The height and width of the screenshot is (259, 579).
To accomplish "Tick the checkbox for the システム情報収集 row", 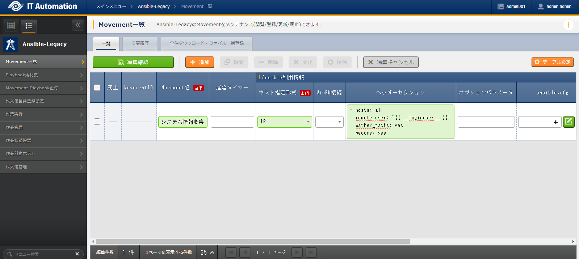I will point(97,122).
